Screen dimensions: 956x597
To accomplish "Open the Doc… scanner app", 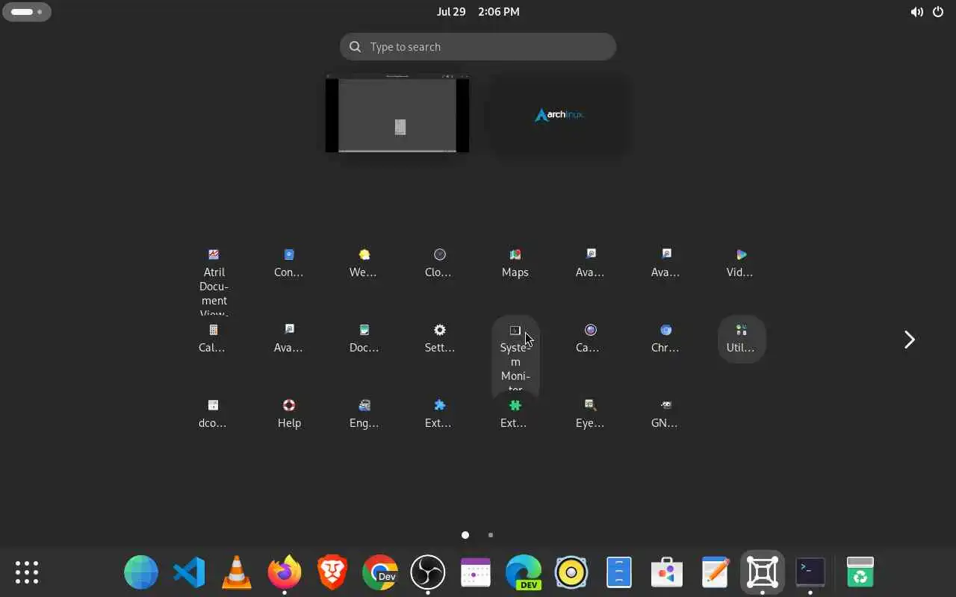I will pyautogui.click(x=364, y=339).
